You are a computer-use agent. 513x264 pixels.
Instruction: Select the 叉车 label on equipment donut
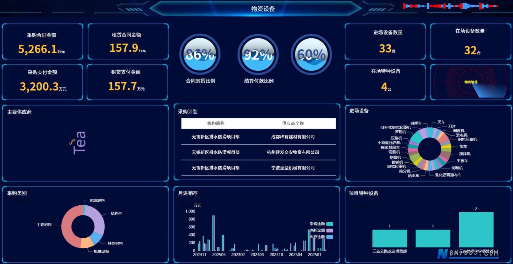pyautogui.click(x=441, y=122)
